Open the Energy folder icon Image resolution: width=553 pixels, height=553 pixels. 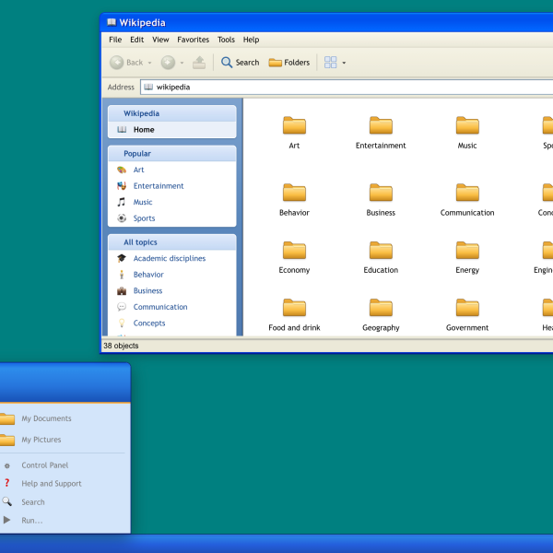[467, 250]
